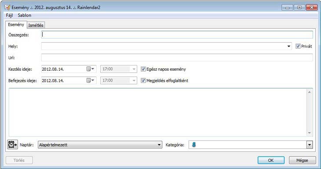The width and height of the screenshot is (321, 169).
Task: Open the Fájl menu
Action: 9,15
